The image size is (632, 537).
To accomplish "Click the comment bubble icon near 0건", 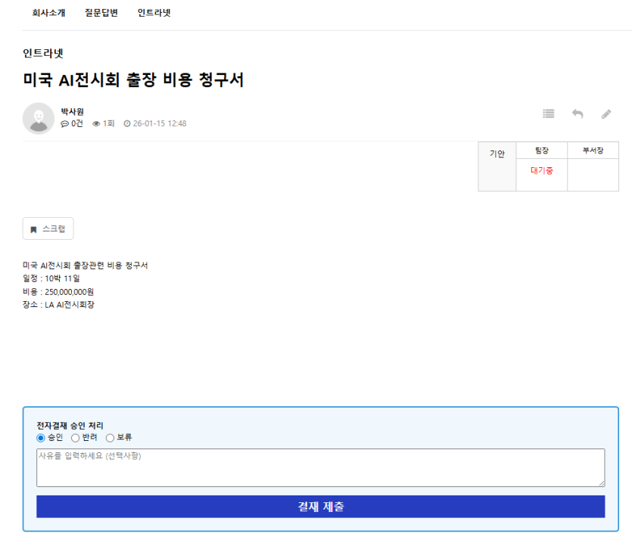I will [64, 124].
